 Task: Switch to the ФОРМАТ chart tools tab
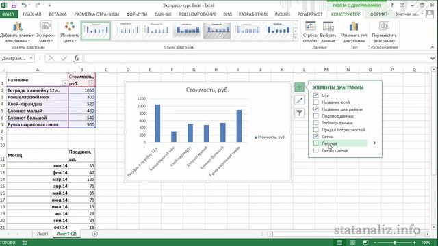(x=378, y=14)
